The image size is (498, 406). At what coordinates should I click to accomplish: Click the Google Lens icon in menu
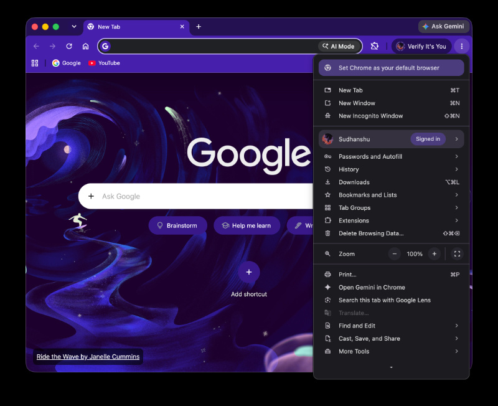point(327,300)
